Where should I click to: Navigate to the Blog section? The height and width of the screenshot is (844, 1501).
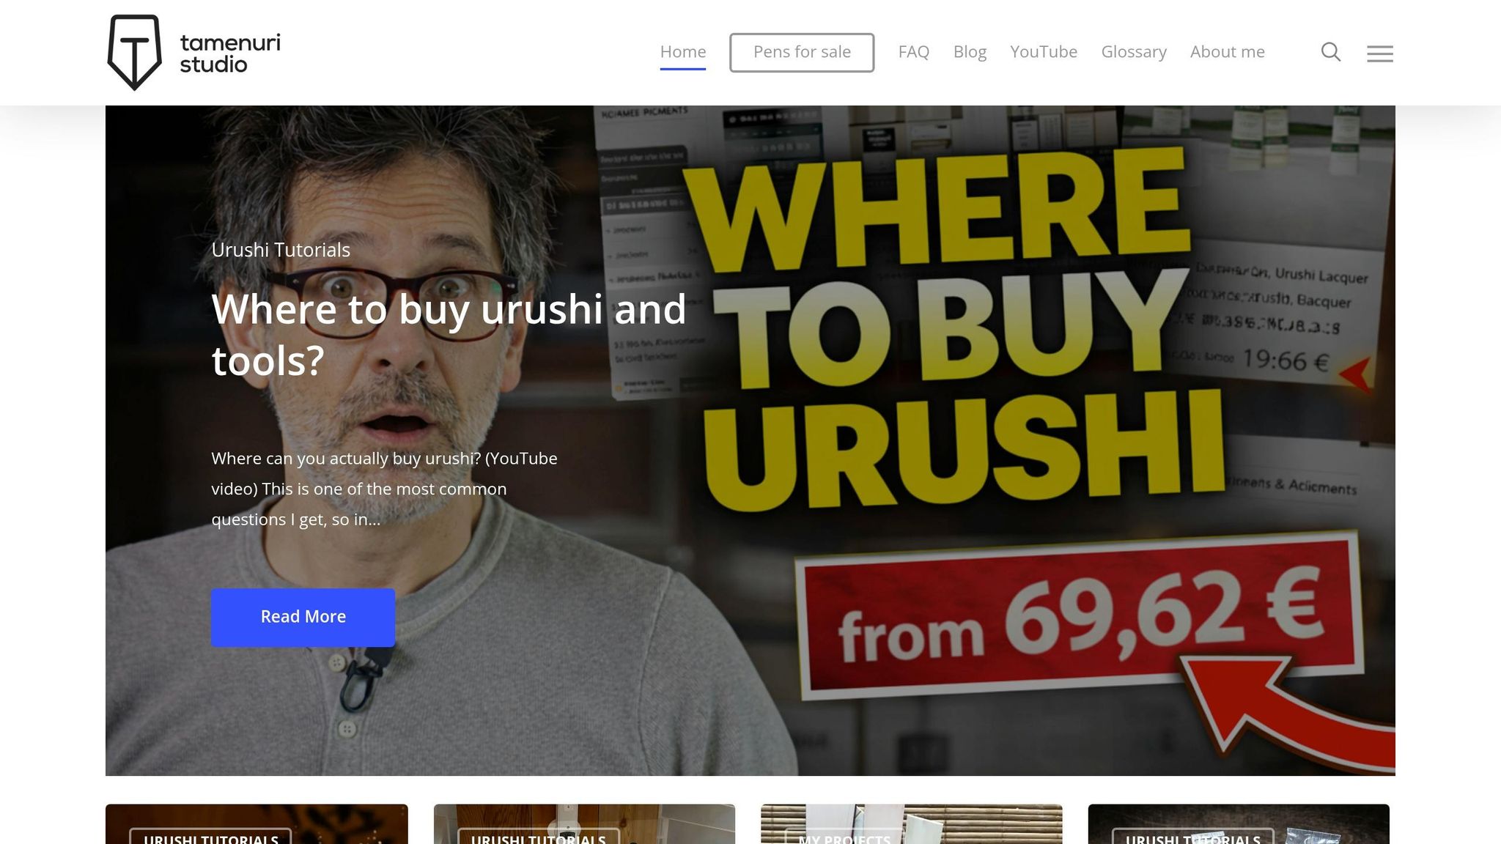tap(970, 52)
